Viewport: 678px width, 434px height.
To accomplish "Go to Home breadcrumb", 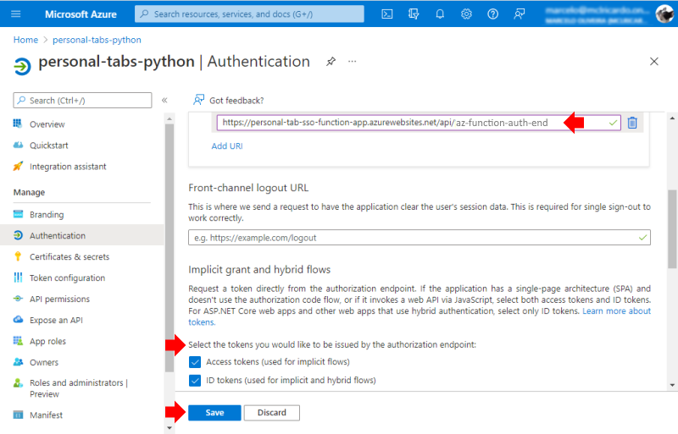I will [x=25, y=40].
